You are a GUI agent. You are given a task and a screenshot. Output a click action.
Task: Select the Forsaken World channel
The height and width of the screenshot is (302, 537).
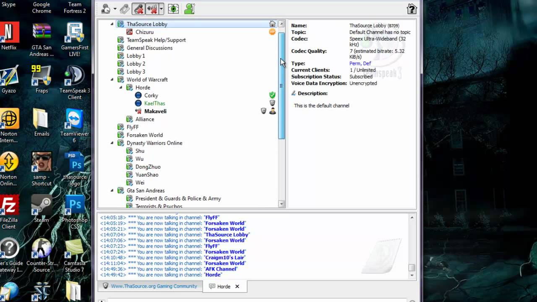coord(145,135)
